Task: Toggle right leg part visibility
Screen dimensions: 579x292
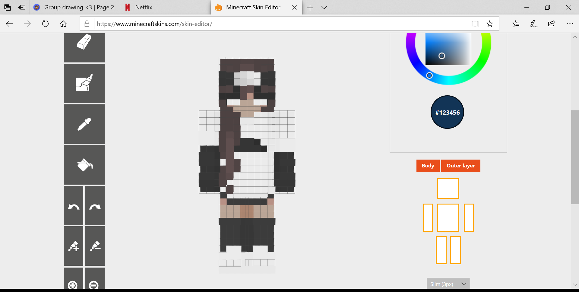Action: (456, 250)
